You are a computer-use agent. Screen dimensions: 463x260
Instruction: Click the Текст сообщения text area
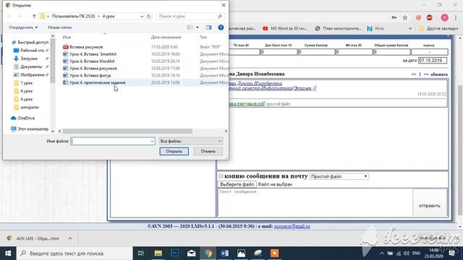315,202
